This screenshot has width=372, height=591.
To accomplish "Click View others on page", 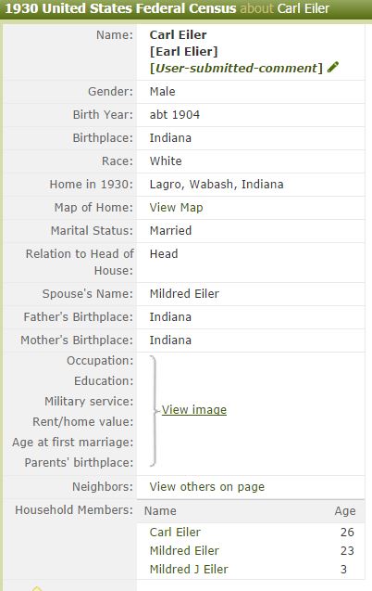I will [x=206, y=486].
